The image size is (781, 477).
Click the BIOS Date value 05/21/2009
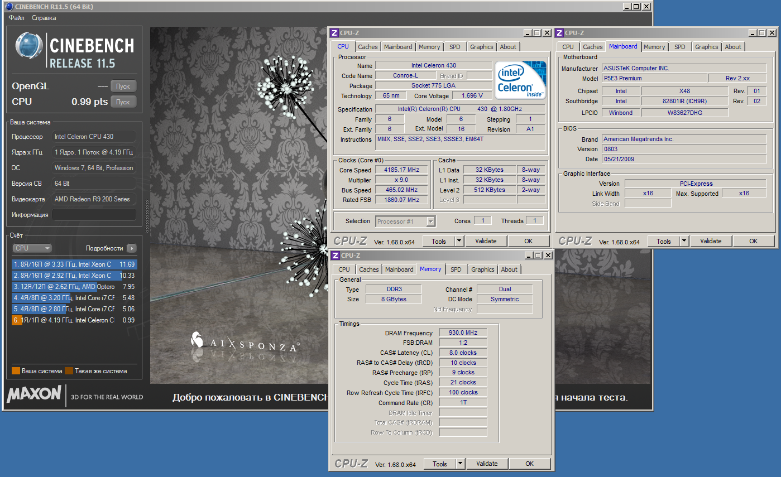(x=684, y=159)
